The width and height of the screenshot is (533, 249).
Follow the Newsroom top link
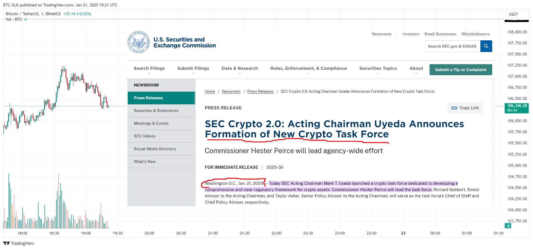click(x=381, y=34)
